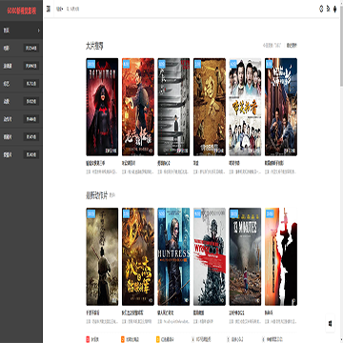Click the orange rank-2 badge item in the bottom list
This screenshot has height=343, width=343.
(x=131, y=339)
